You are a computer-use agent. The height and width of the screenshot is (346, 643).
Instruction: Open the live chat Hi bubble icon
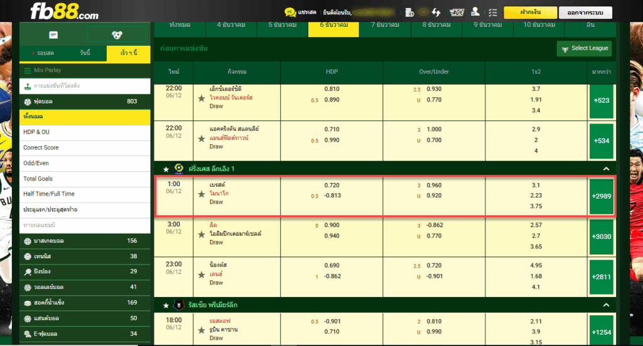(290, 13)
